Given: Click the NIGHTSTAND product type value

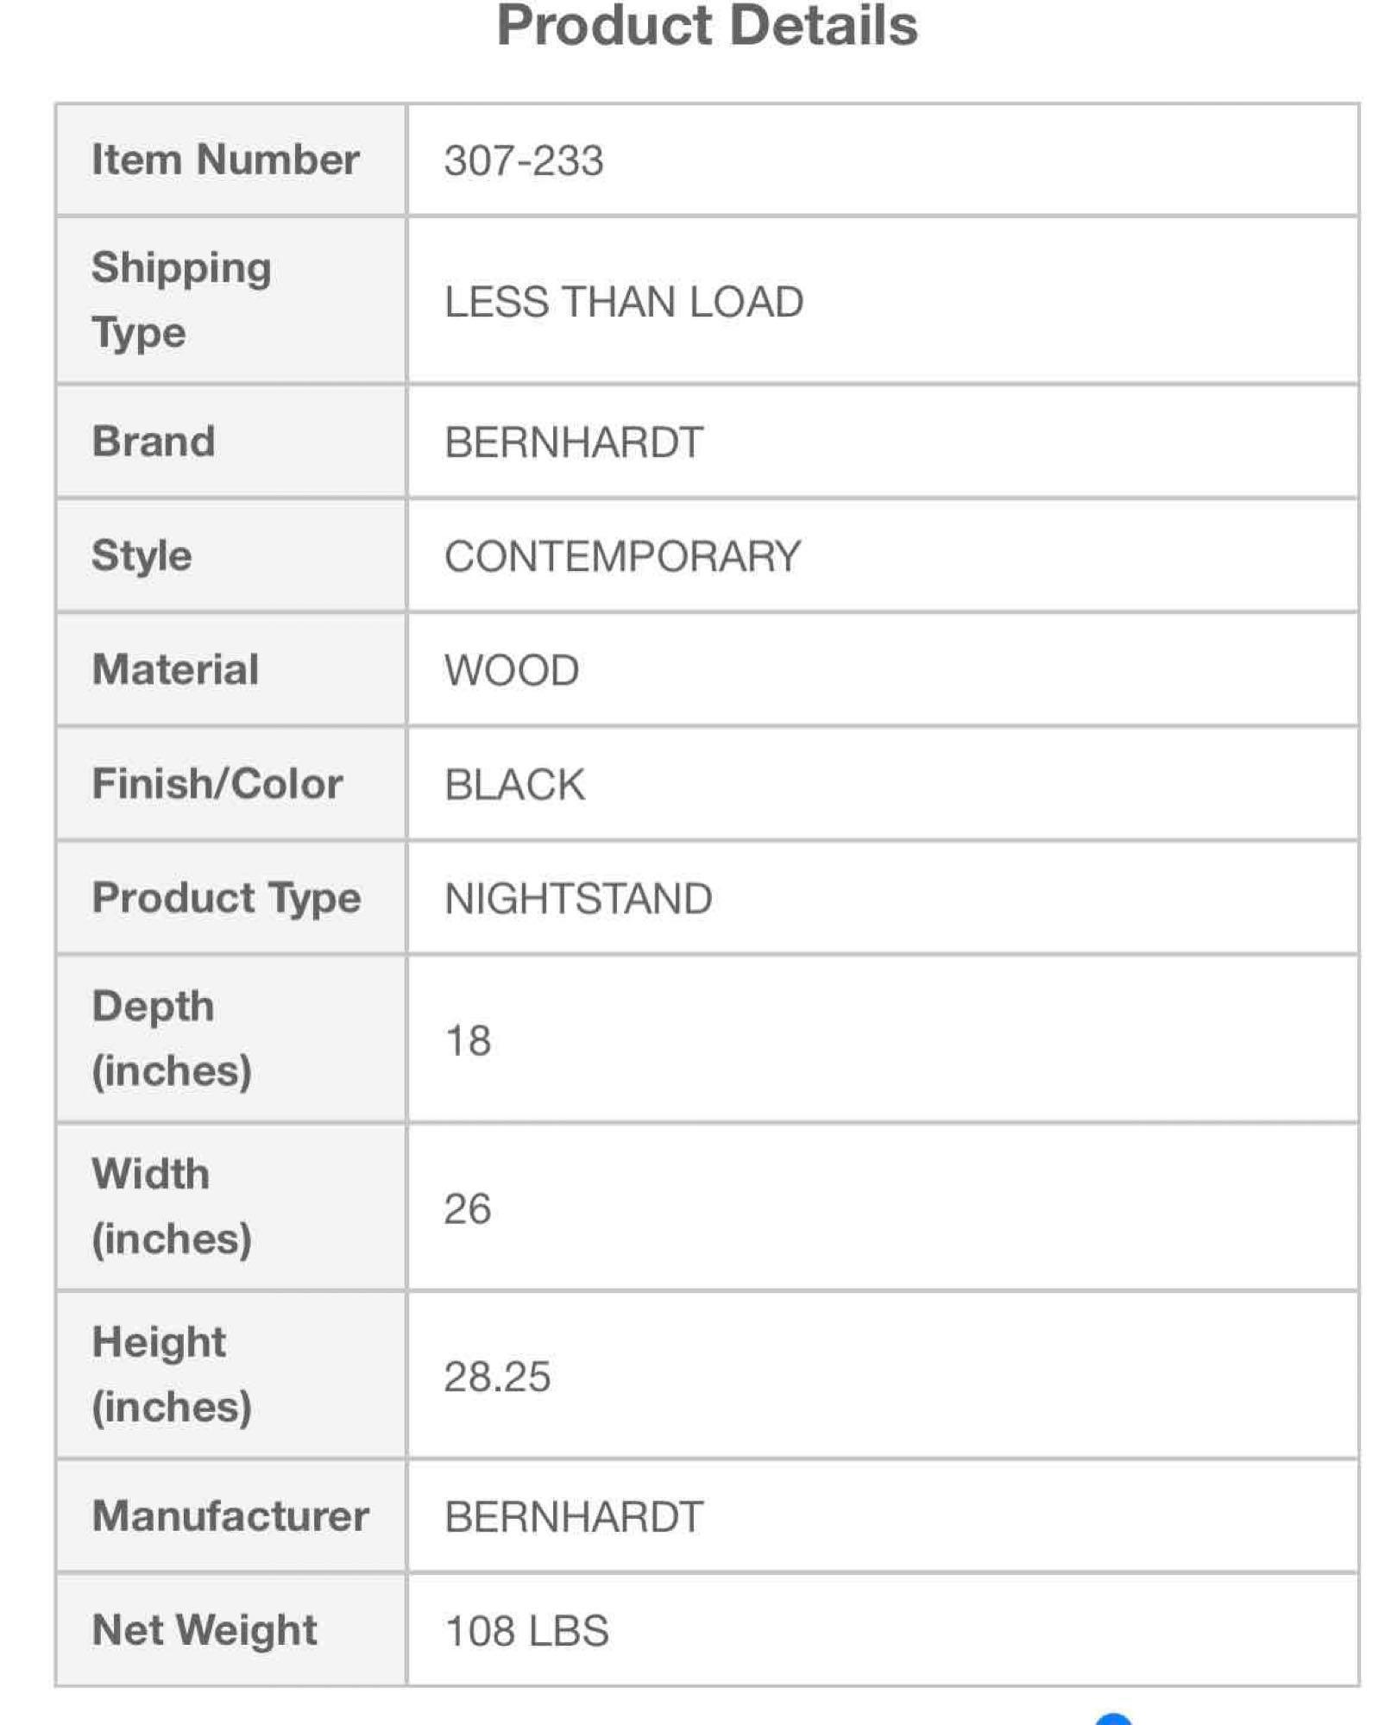Looking at the screenshot, I should pos(578,899).
